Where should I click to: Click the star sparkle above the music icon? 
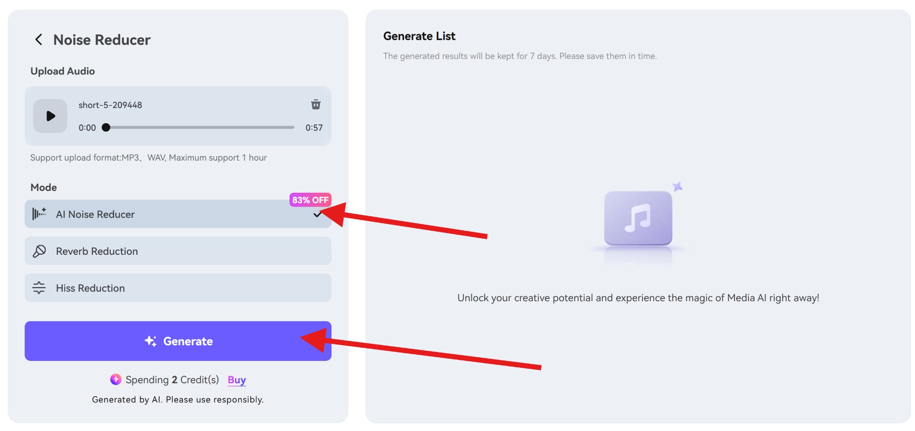pos(678,187)
